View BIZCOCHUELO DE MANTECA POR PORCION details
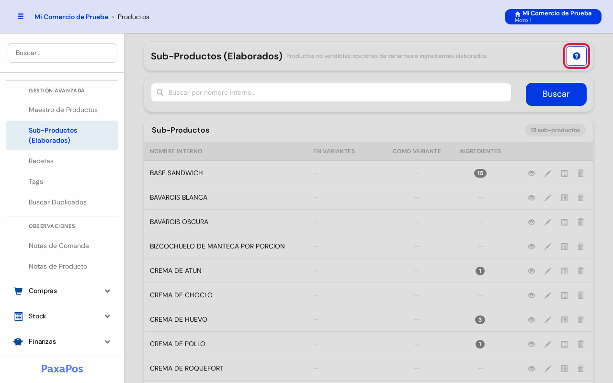This screenshot has width=613, height=383. [532, 247]
